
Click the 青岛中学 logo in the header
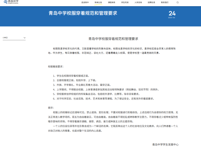(11, 2)
